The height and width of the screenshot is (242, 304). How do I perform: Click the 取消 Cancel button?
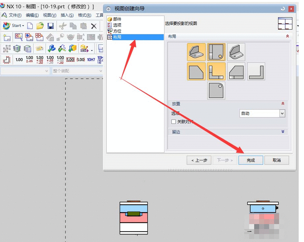[x=277, y=160]
